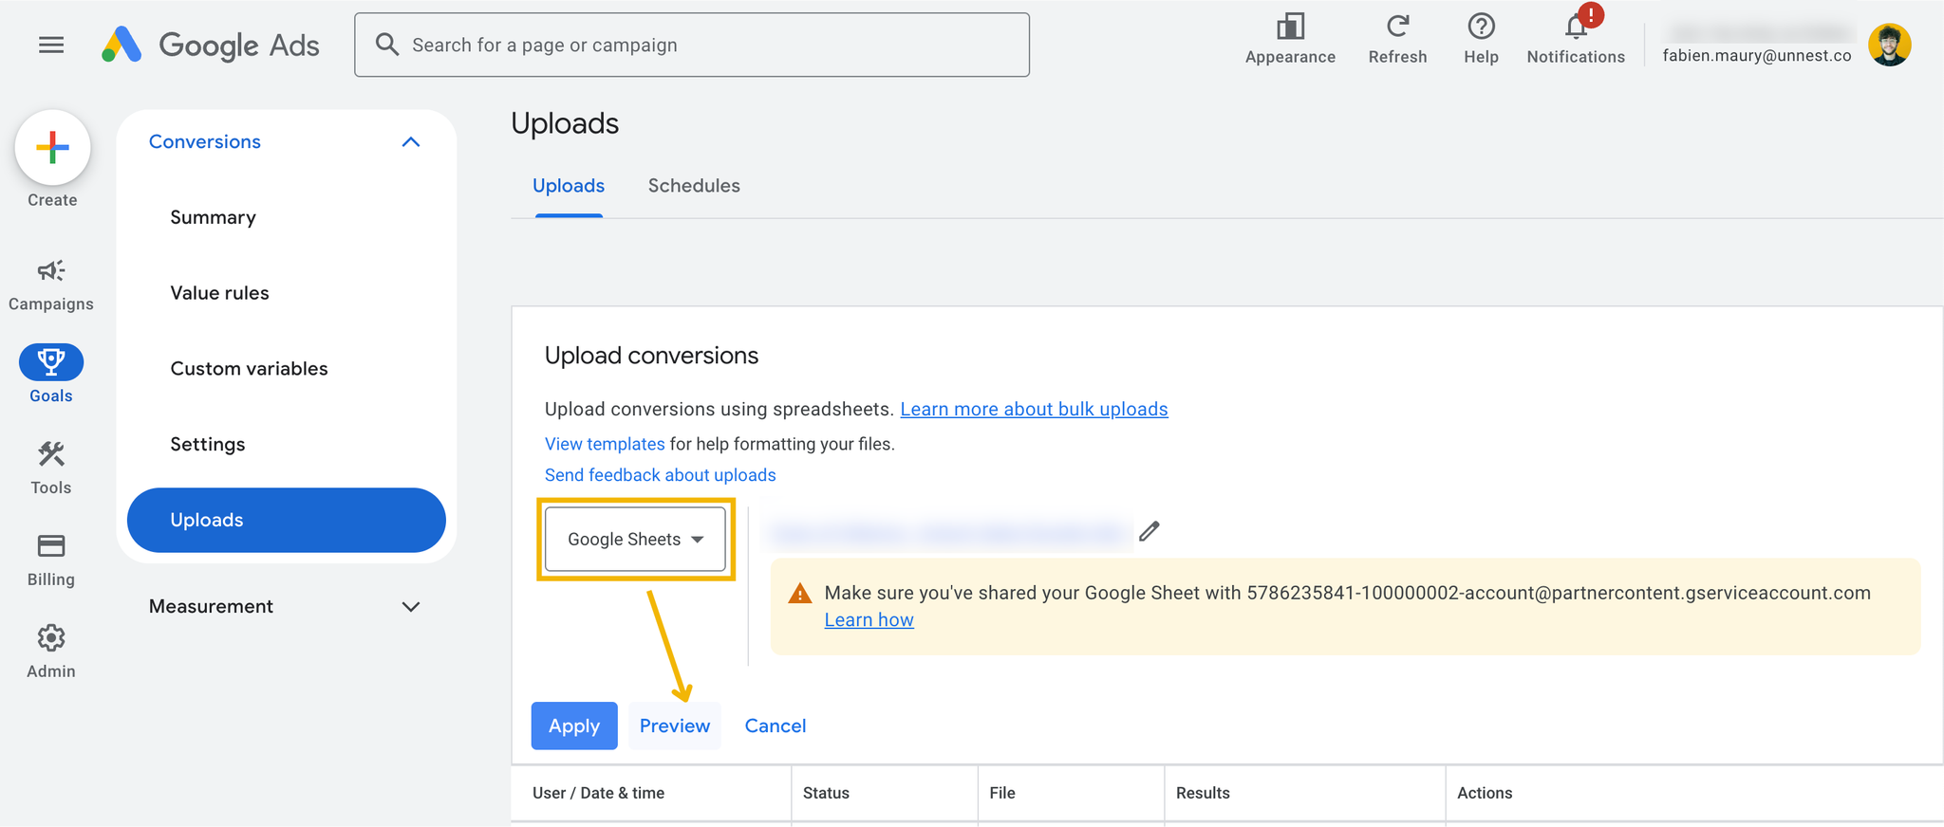This screenshot has width=1944, height=827.
Task: Select the Goals trophy icon
Action: [51, 362]
